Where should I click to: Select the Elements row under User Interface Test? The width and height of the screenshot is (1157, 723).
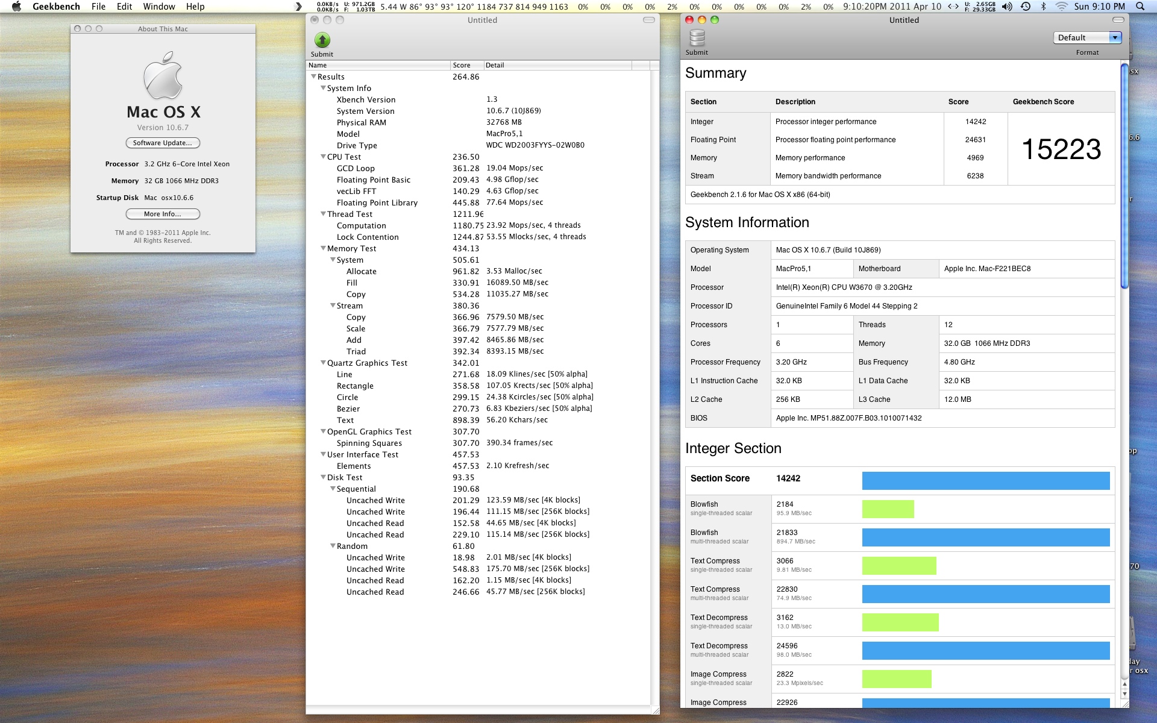[479, 466]
